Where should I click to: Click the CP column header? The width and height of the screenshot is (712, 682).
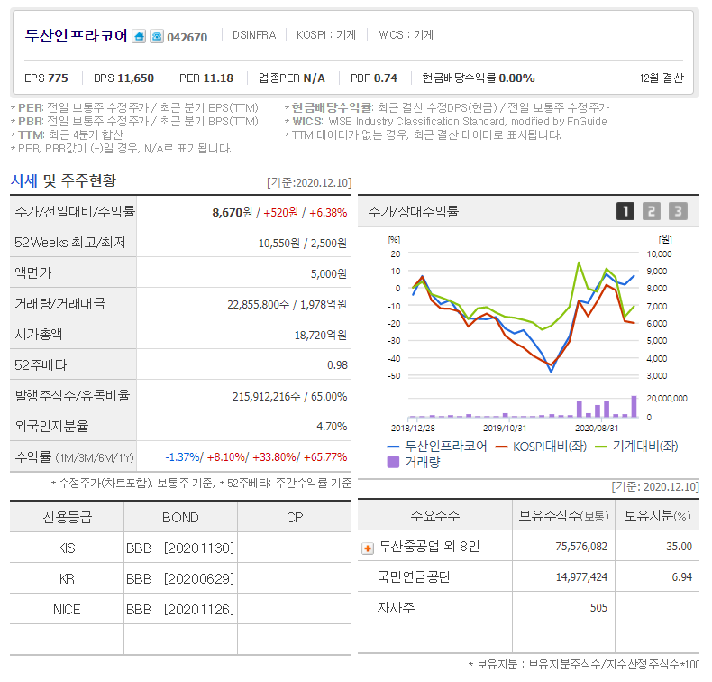[x=295, y=518]
